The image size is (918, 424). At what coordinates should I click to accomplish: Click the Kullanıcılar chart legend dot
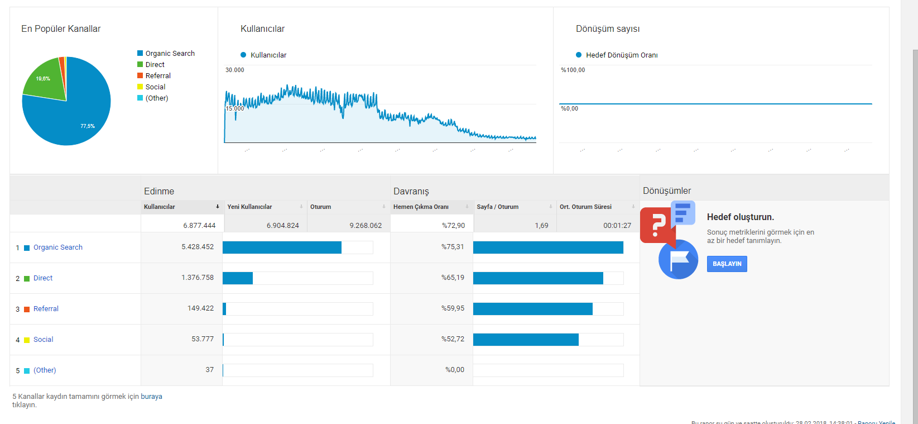click(243, 55)
